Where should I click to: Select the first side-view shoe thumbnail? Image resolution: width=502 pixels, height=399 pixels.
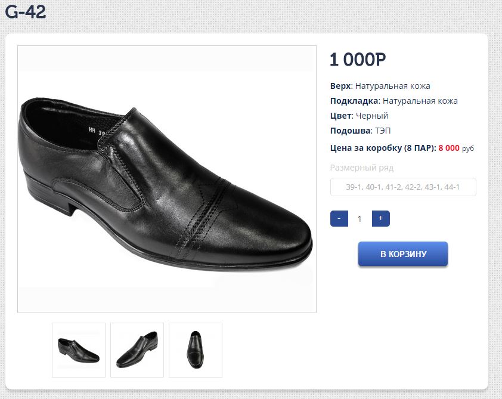pos(79,350)
